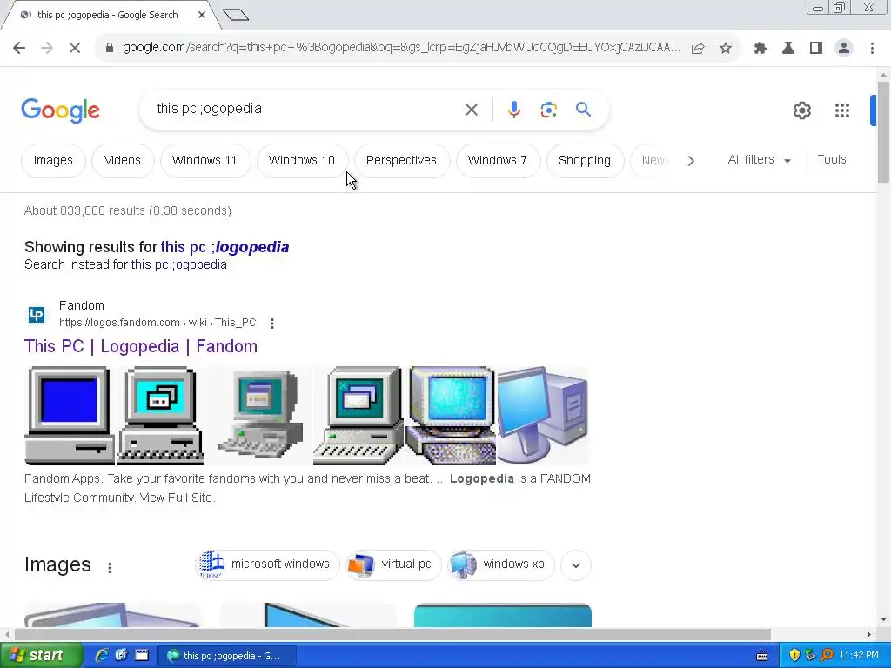Click the corrected 'this pc ;logopedia' link
The image size is (891, 668).
(x=225, y=247)
